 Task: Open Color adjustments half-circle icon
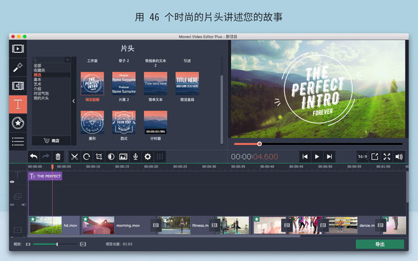(x=111, y=157)
